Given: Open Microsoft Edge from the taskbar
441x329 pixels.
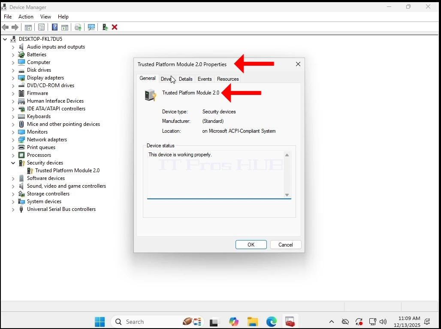Looking at the screenshot, I should [x=272, y=322].
